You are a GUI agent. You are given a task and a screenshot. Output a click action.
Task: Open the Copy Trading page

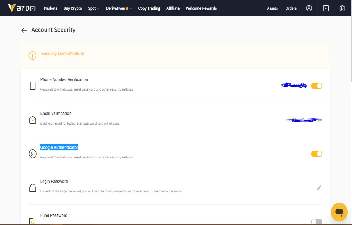click(149, 8)
